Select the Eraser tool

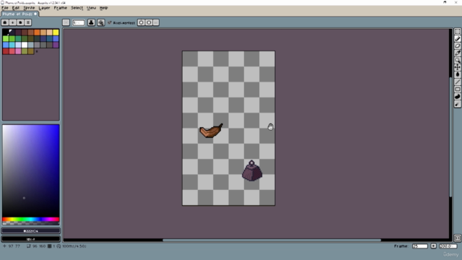click(x=457, y=46)
